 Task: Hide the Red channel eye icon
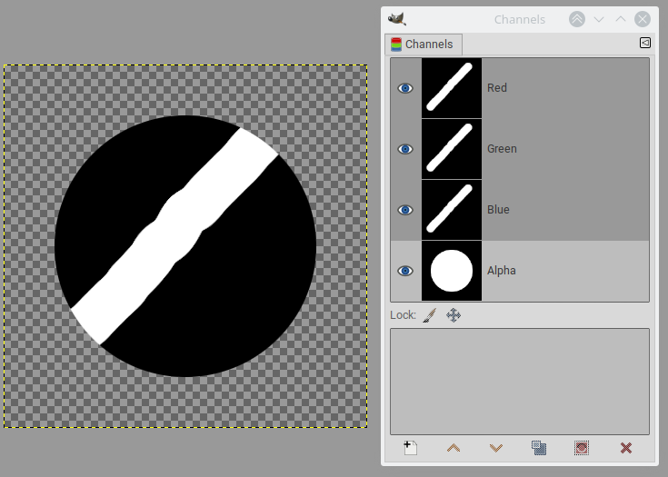click(405, 88)
